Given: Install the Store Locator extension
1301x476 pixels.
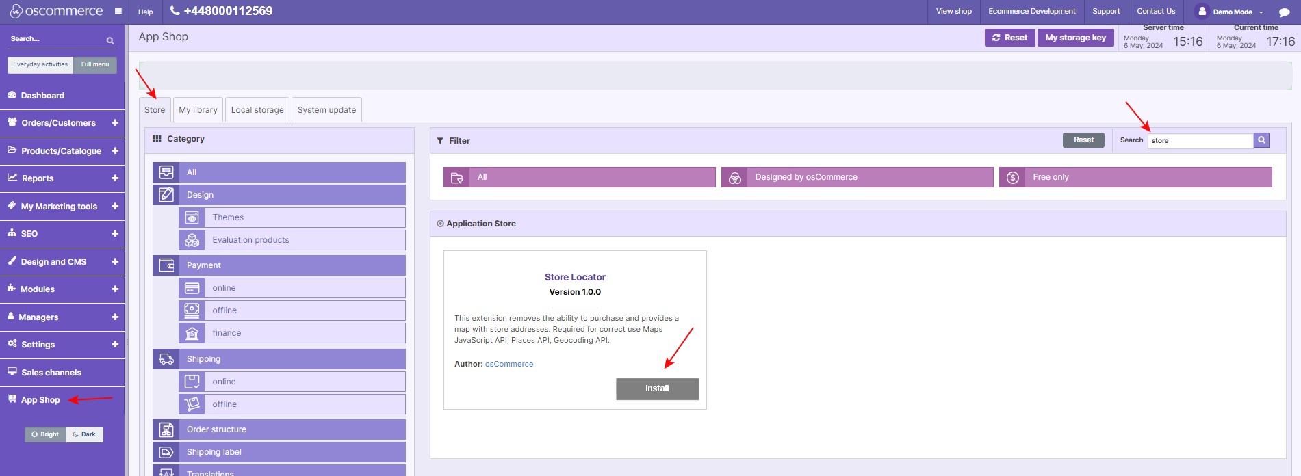Looking at the screenshot, I should [x=657, y=388].
